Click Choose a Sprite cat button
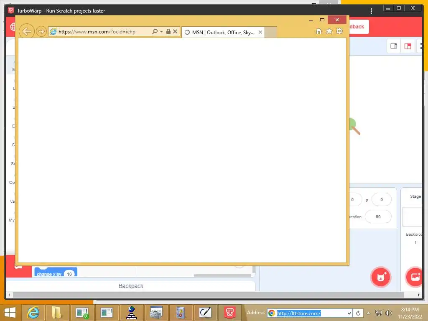 click(381, 277)
